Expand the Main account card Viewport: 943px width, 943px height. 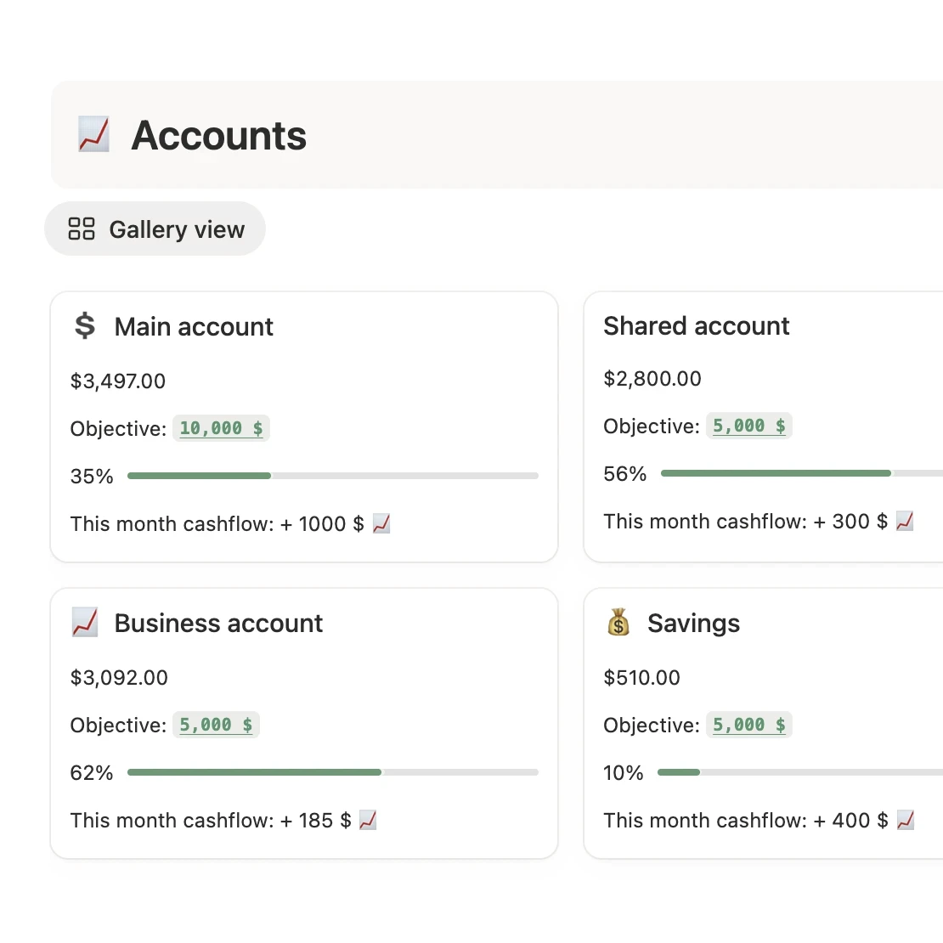[x=303, y=426]
